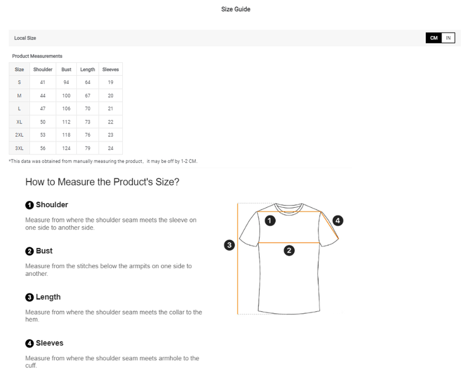
Task: Click the number 4 marker near the sleeve
Action: (338, 221)
